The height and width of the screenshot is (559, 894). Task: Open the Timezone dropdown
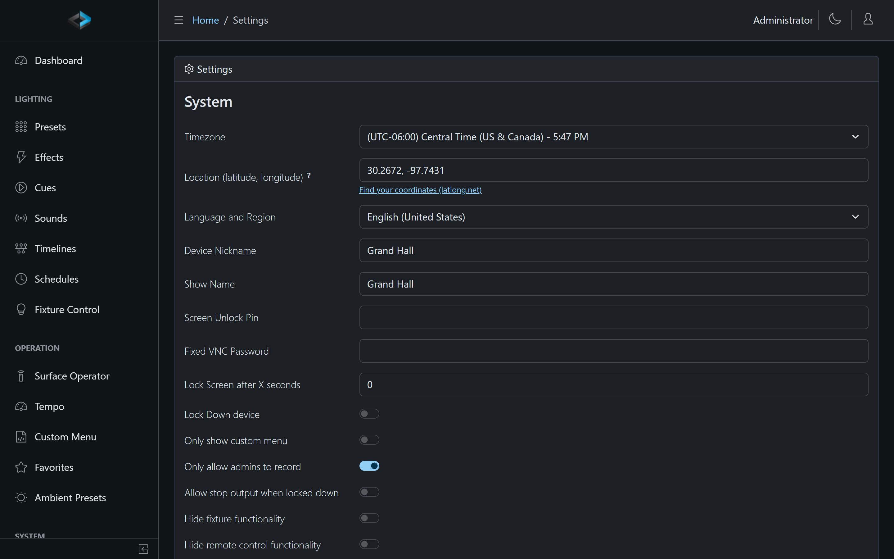click(614, 137)
